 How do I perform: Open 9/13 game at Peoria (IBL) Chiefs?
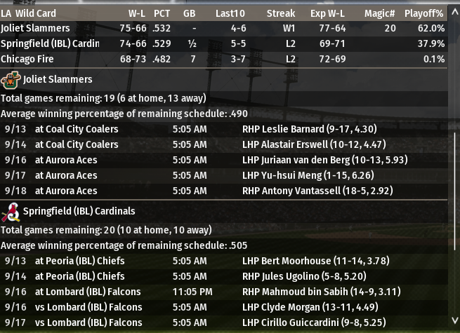79,261
